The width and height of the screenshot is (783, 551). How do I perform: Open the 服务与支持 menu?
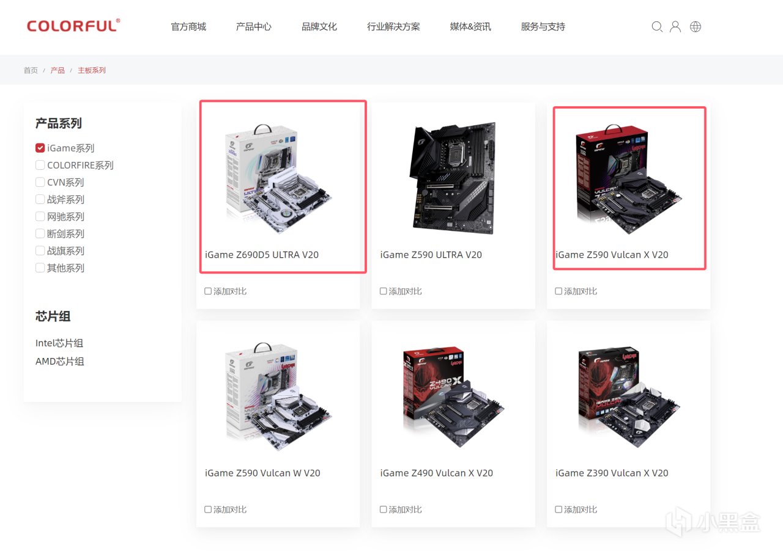pyautogui.click(x=543, y=27)
